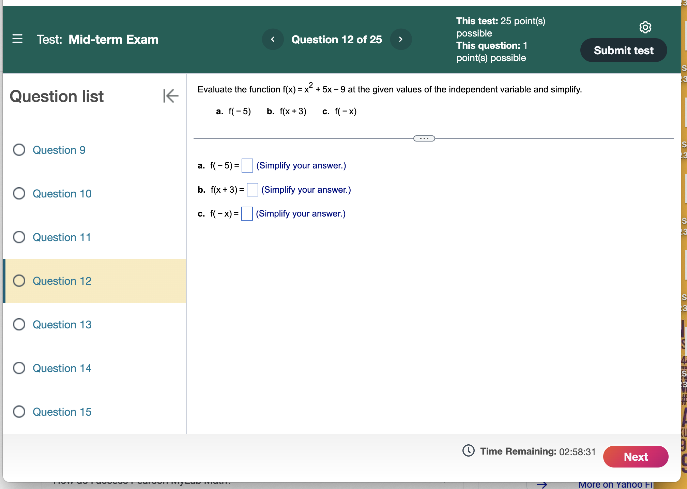This screenshot has width=687, height=489.
Task: Click the clock icon beside Time Remaining
Action: click(468, 451)
